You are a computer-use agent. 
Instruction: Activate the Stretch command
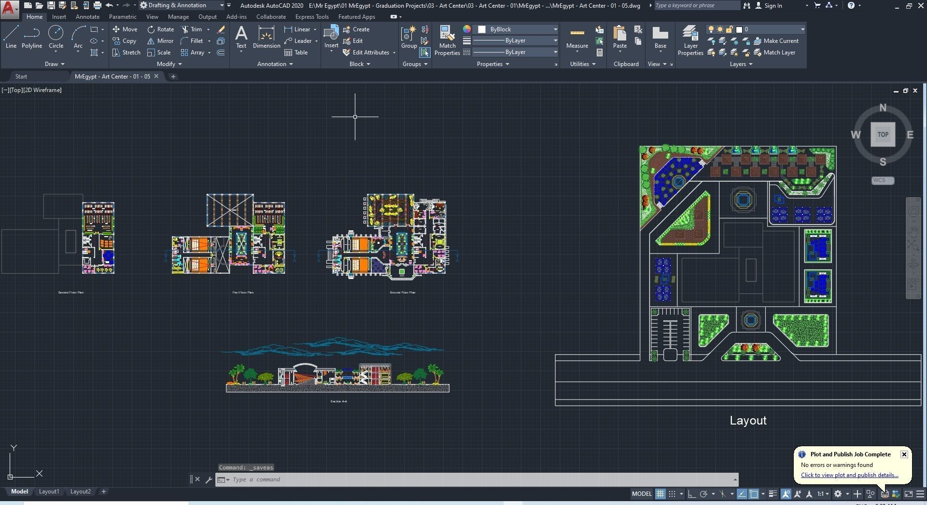coord(126,53)
